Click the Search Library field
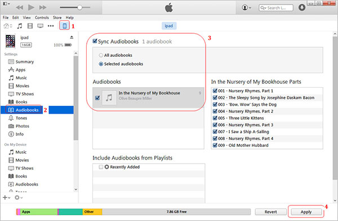This screenshot has width=338, height=221. point(275,8)
